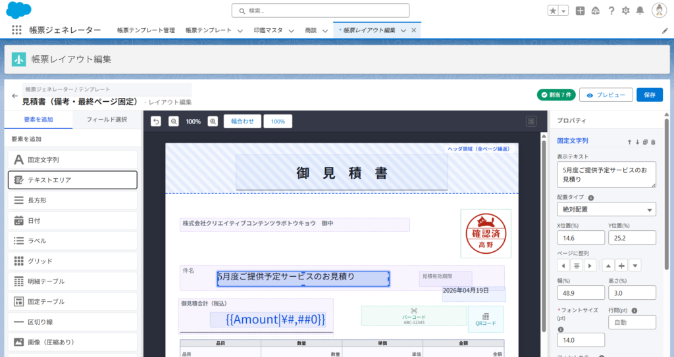Add a 画像（圧縮あり） element

point(72,342)
